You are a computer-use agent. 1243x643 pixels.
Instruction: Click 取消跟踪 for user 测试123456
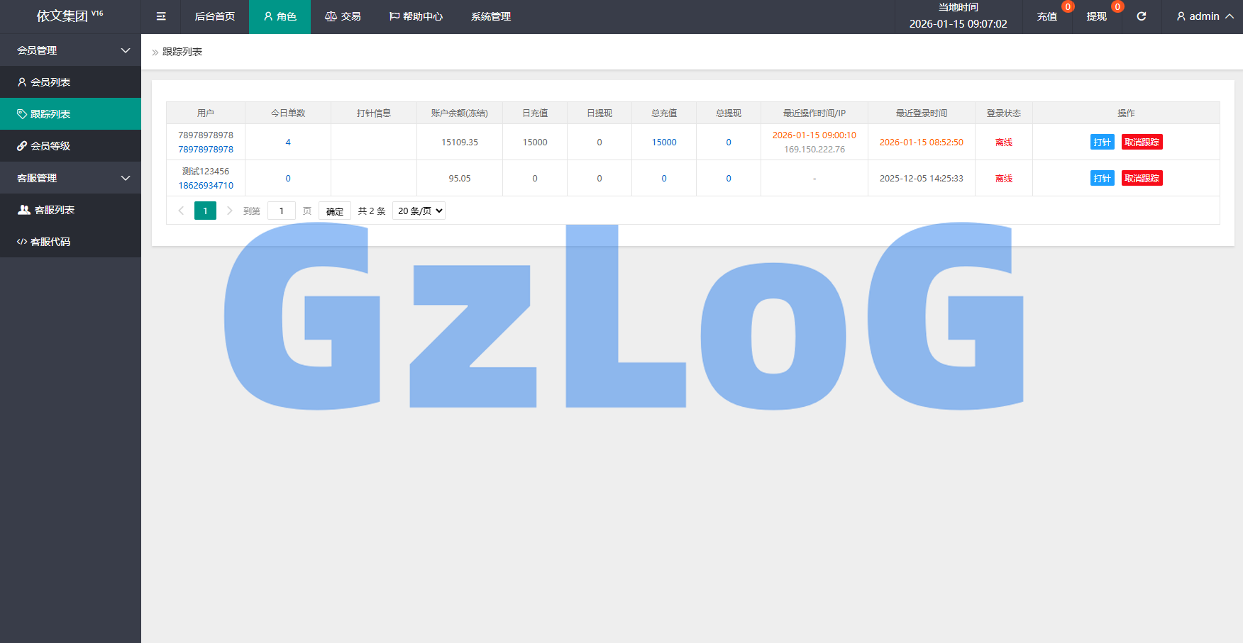(1142, 178)
